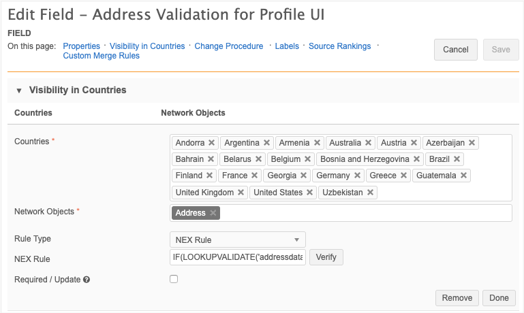The image size is (524, 313).
Task: Remove the Brazil tag with its x icon
Action: [457, 159]
